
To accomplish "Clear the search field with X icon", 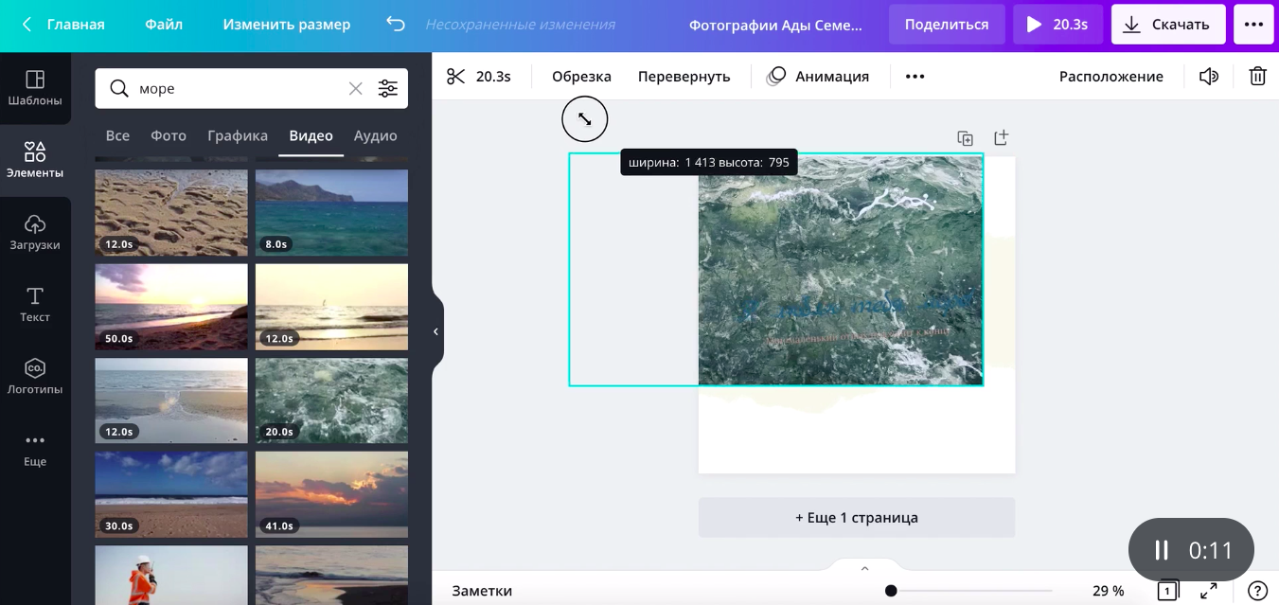I will (x=355, y=88).
